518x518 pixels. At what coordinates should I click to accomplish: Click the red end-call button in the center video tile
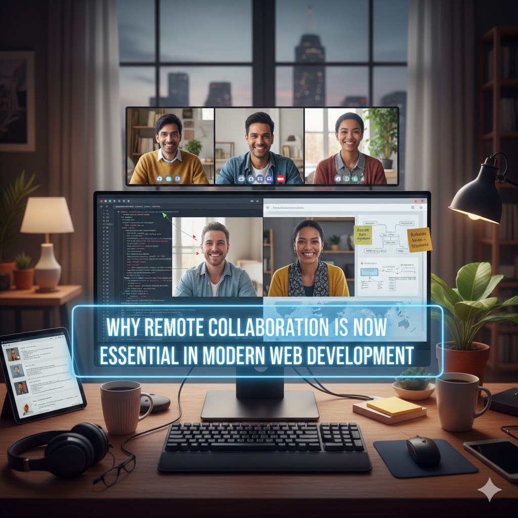pos(280,179)
